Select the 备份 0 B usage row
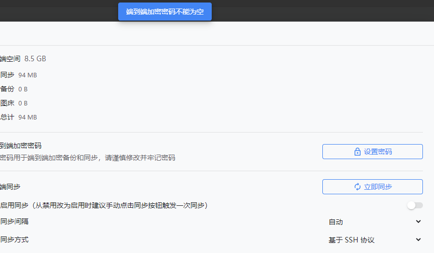This screenshot has width=434, height=253. [14, 89]
